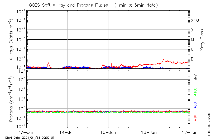Click the X10 class label
211x140 pixels.
(195, 20)
